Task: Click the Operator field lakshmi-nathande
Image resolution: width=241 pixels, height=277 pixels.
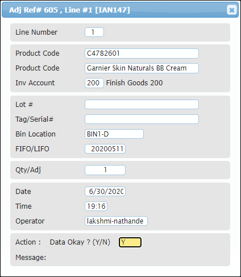Action: click(116, 221)
